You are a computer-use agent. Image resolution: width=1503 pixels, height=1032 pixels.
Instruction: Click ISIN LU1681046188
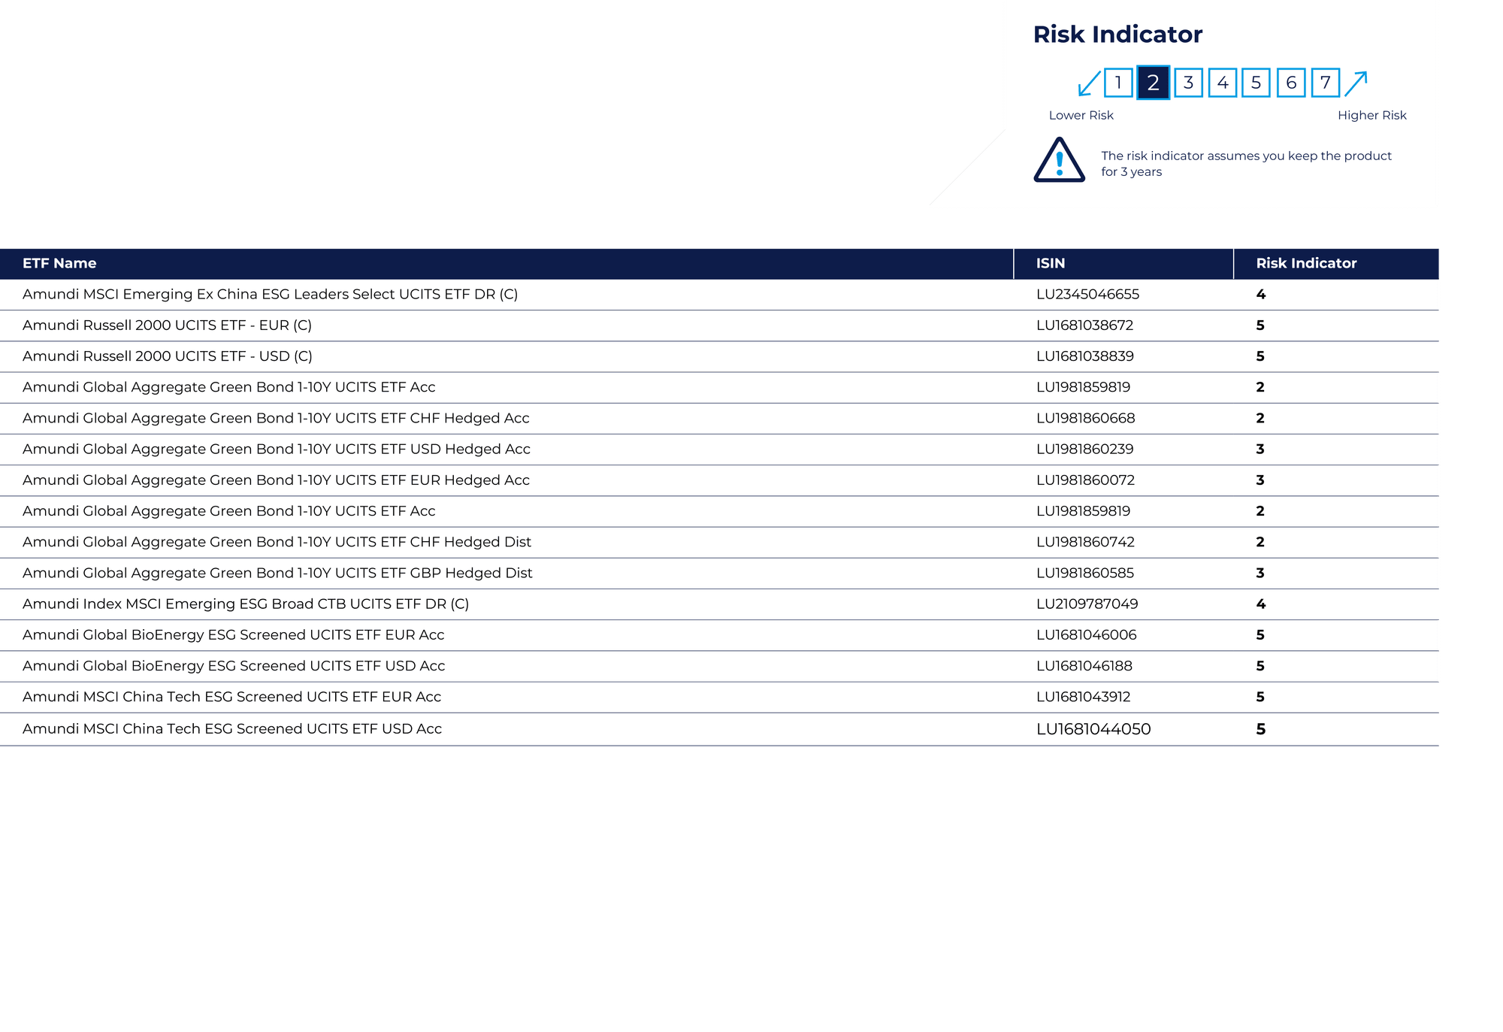pos(1084,665)
